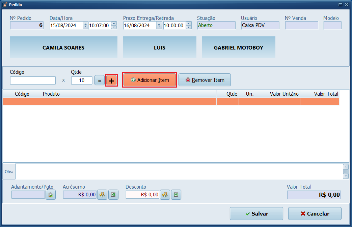Cancel the order with Cancelar
This screenshot has width=352, height=227.
pos(315,214)
